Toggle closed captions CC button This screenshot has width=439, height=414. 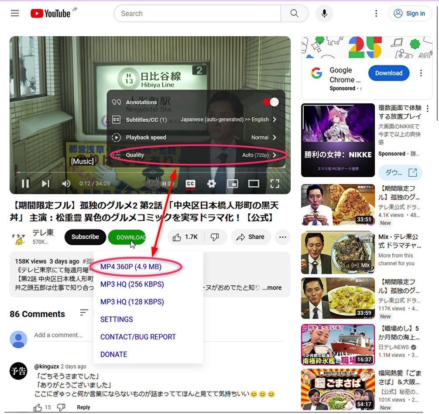tap(190, 184)
